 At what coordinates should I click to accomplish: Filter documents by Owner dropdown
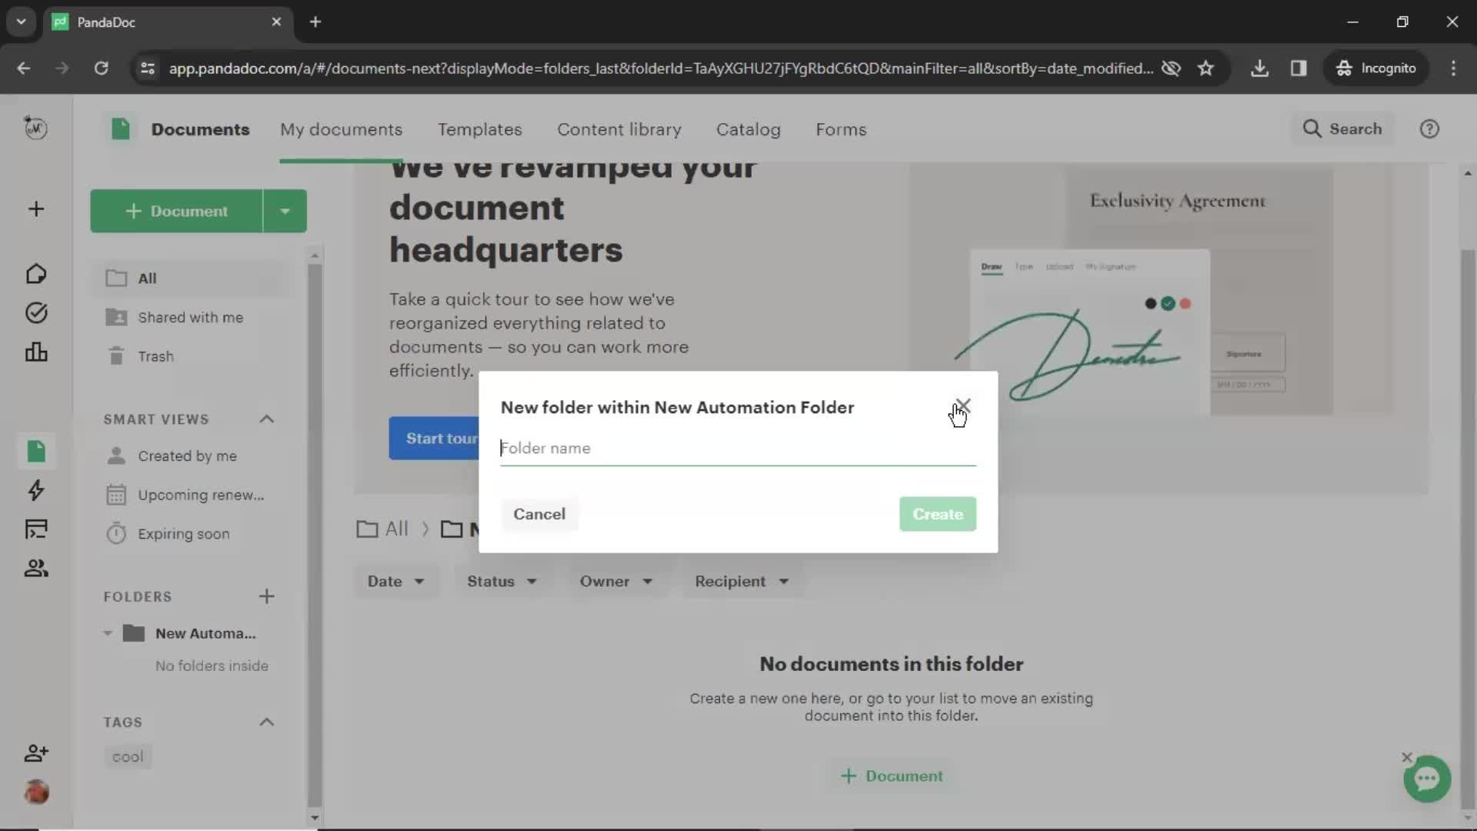(x=614, y=580)
